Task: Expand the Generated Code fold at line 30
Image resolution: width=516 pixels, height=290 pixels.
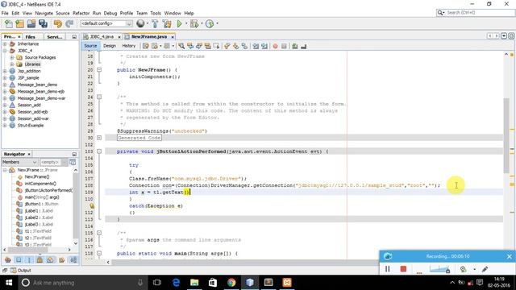Action: [x=99, y=138]
